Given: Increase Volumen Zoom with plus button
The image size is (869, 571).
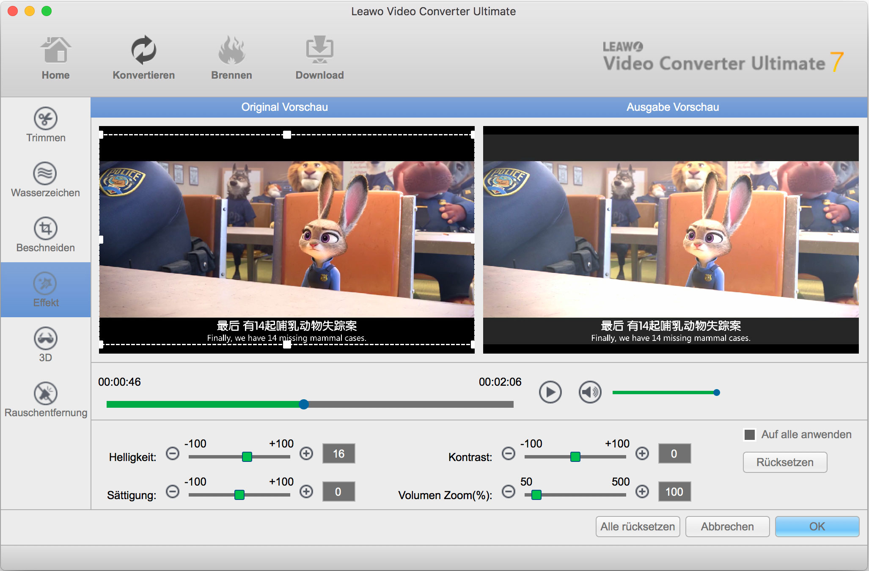Looking at the screenshot, I should point(642,491).
